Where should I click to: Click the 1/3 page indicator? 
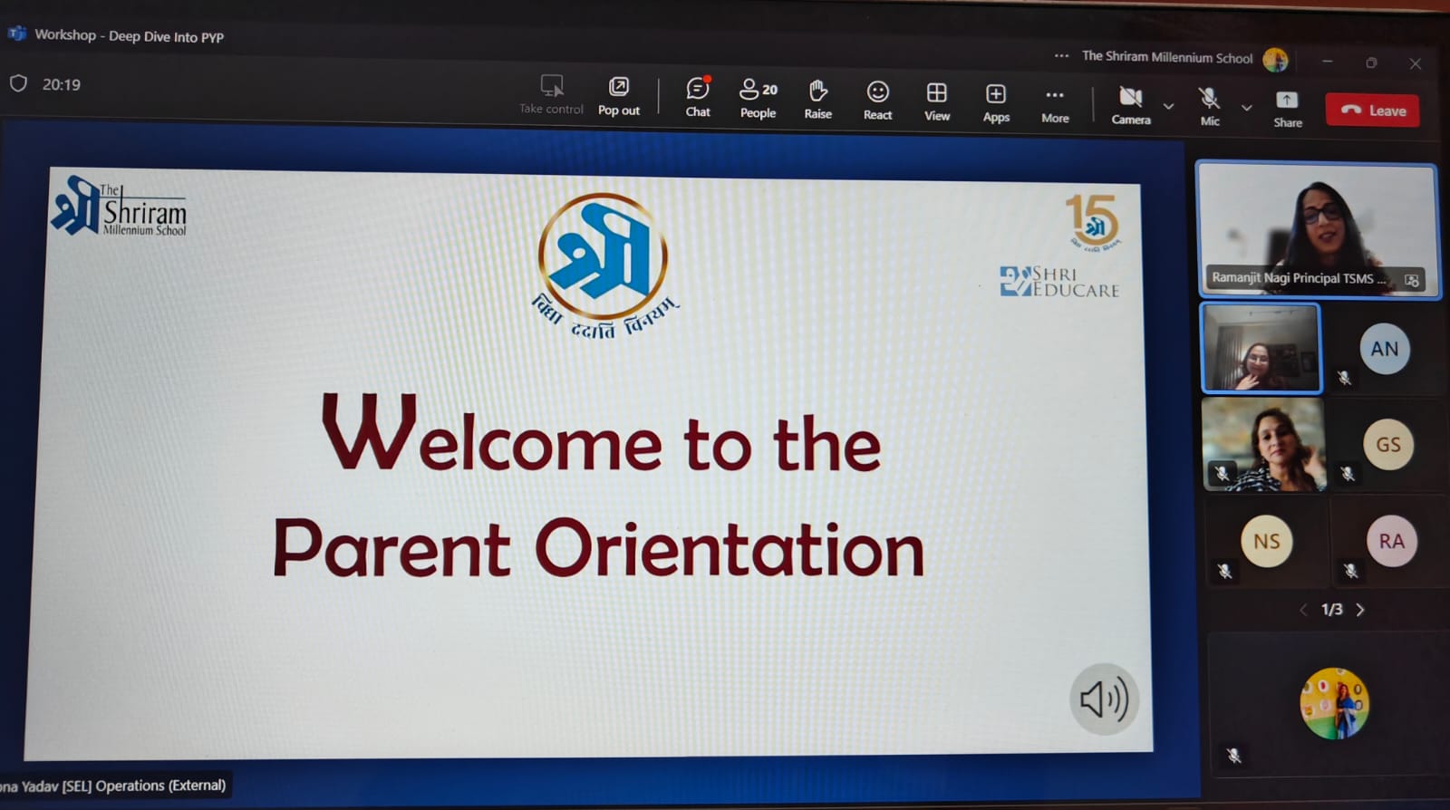click(x=1331, y=610)
